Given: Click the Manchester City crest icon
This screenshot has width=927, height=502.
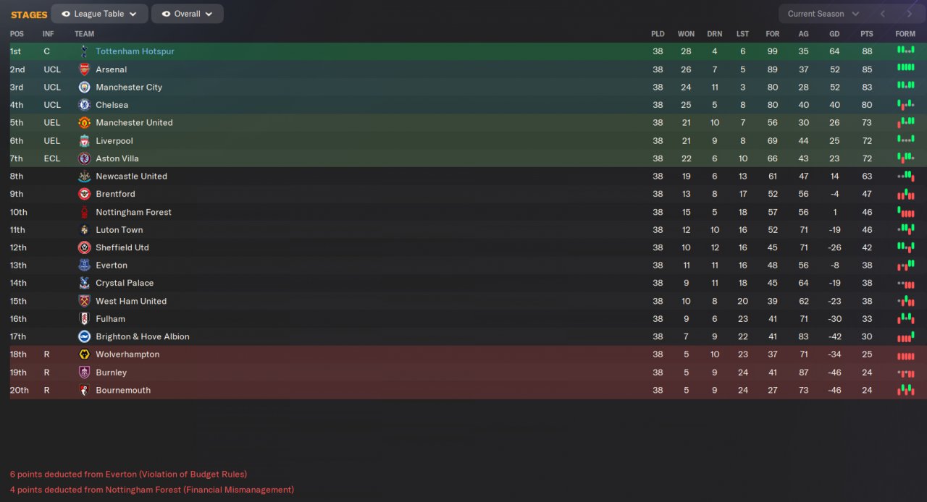Looking at the screenshot, I should click(84, 87).
